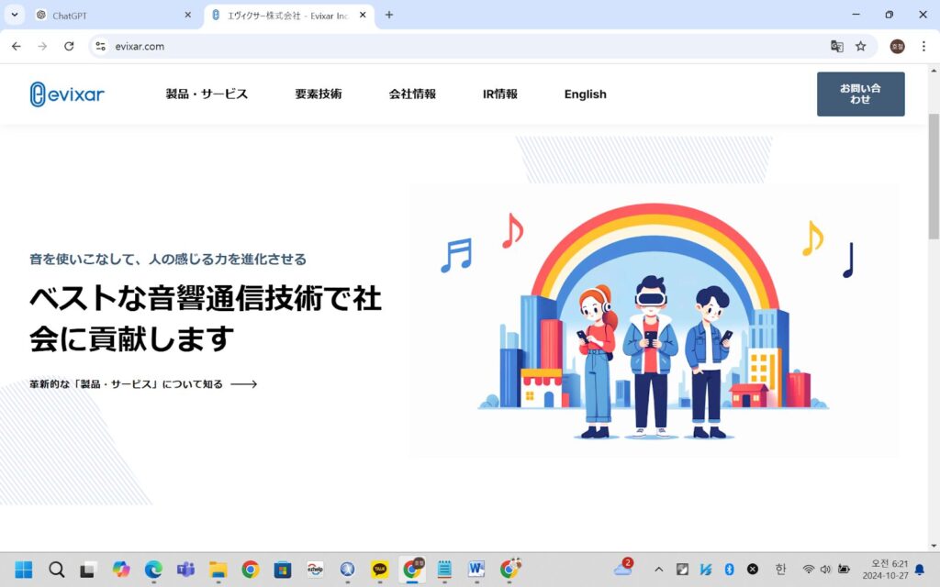Screen dimensions: 940x587
Task: Click the Evixar logo in header
Action: pos(67,94)
